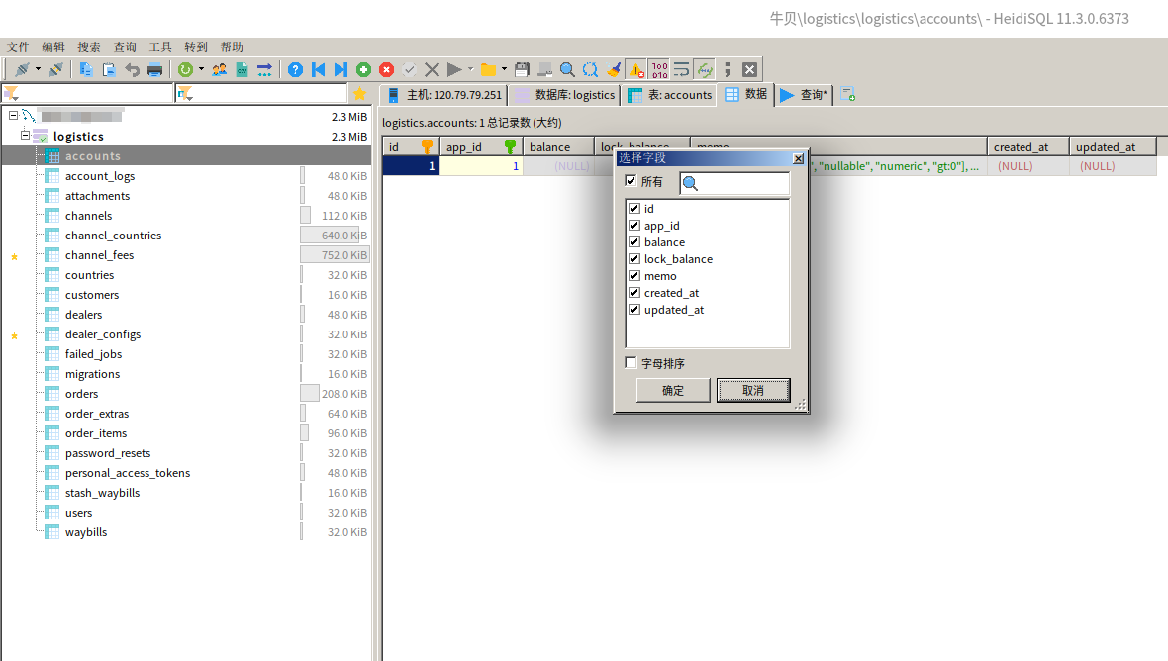
Task: Click the post changes checkmark icon
Action: (409, 70)
